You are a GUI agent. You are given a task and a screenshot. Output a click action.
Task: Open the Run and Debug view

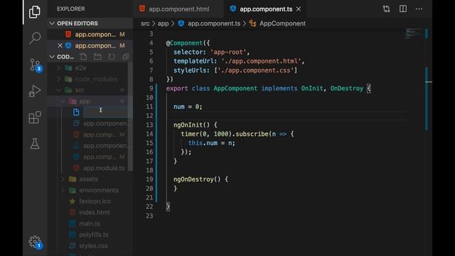[x=35, y=91]
